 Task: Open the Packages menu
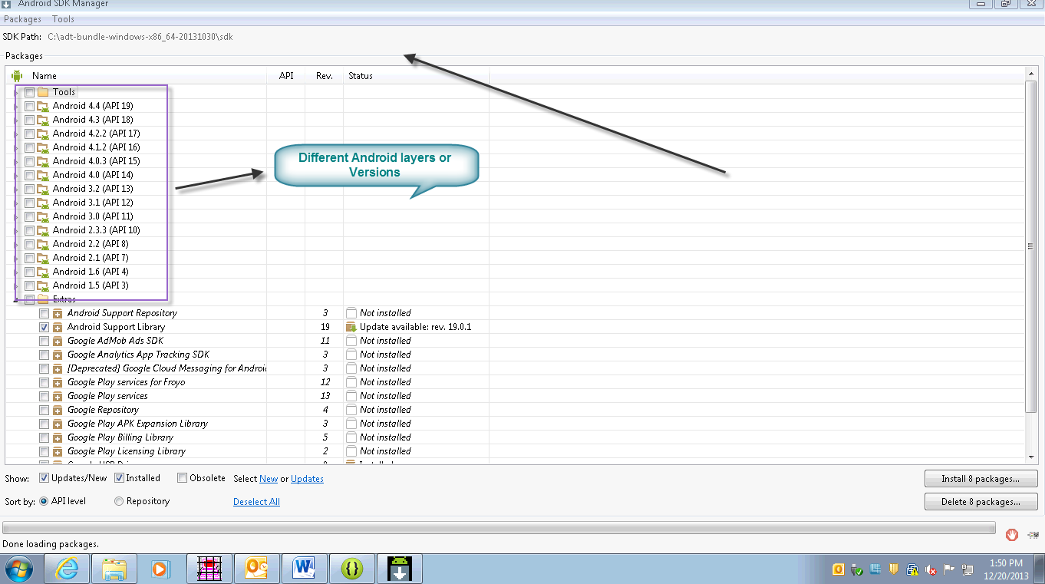pyautogui.click(x=22, y=18)
